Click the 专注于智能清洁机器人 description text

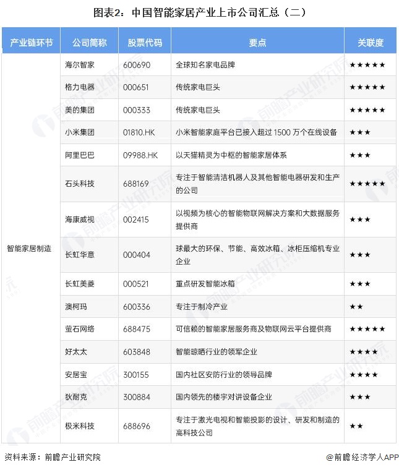click(x=257, y=184)
